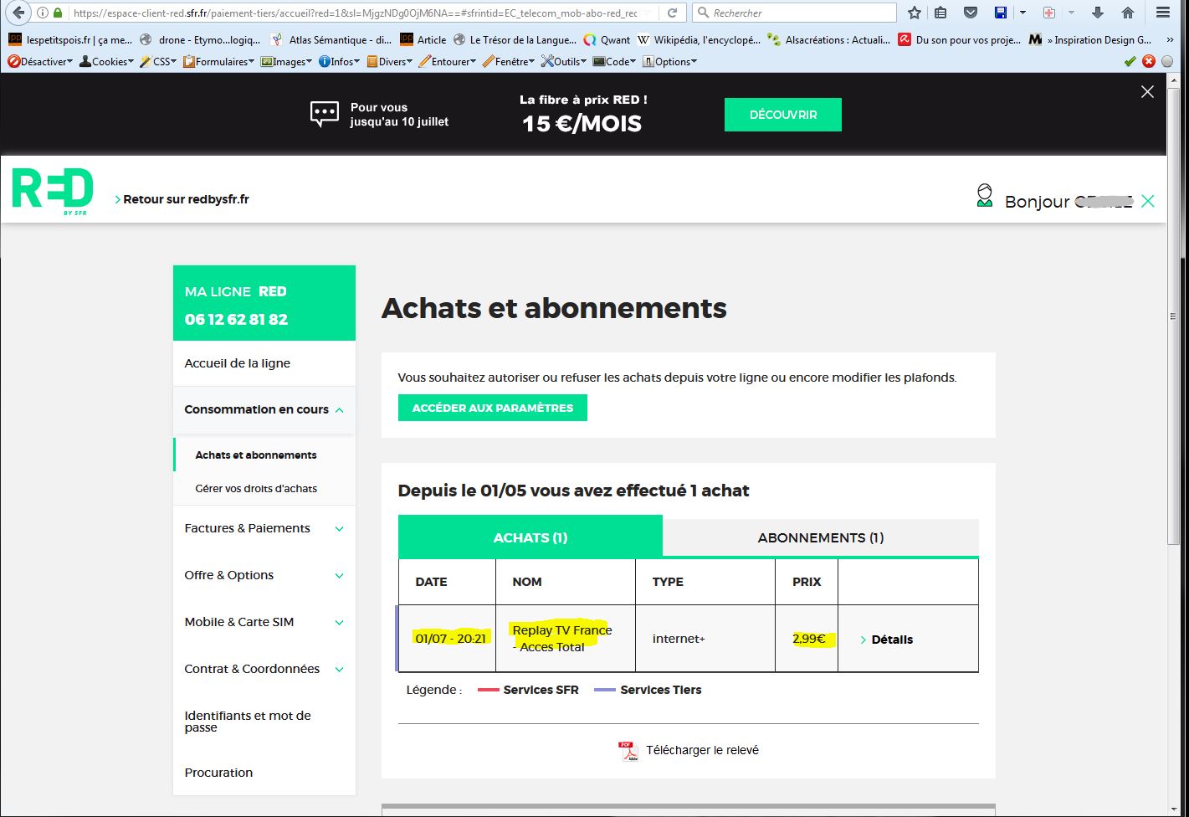Open the Outils developer menu
The width and height of the screenshot is (1189, 817).
click(565, 61)
